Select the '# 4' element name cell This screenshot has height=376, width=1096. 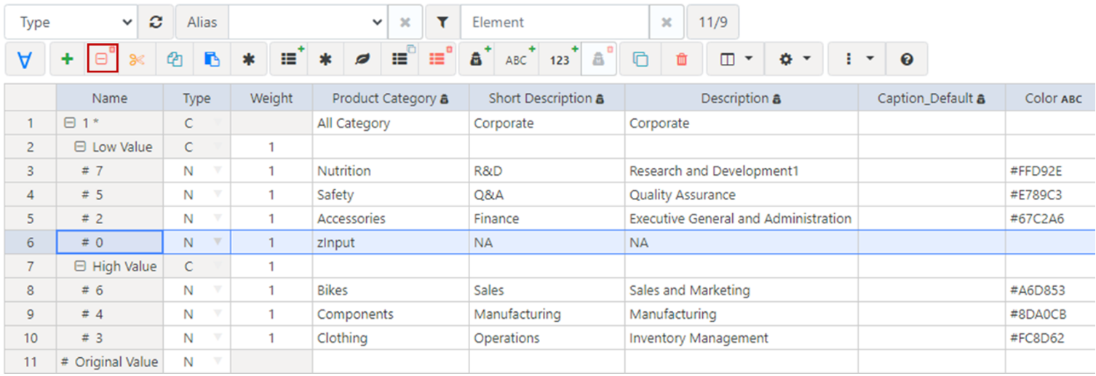110,314
